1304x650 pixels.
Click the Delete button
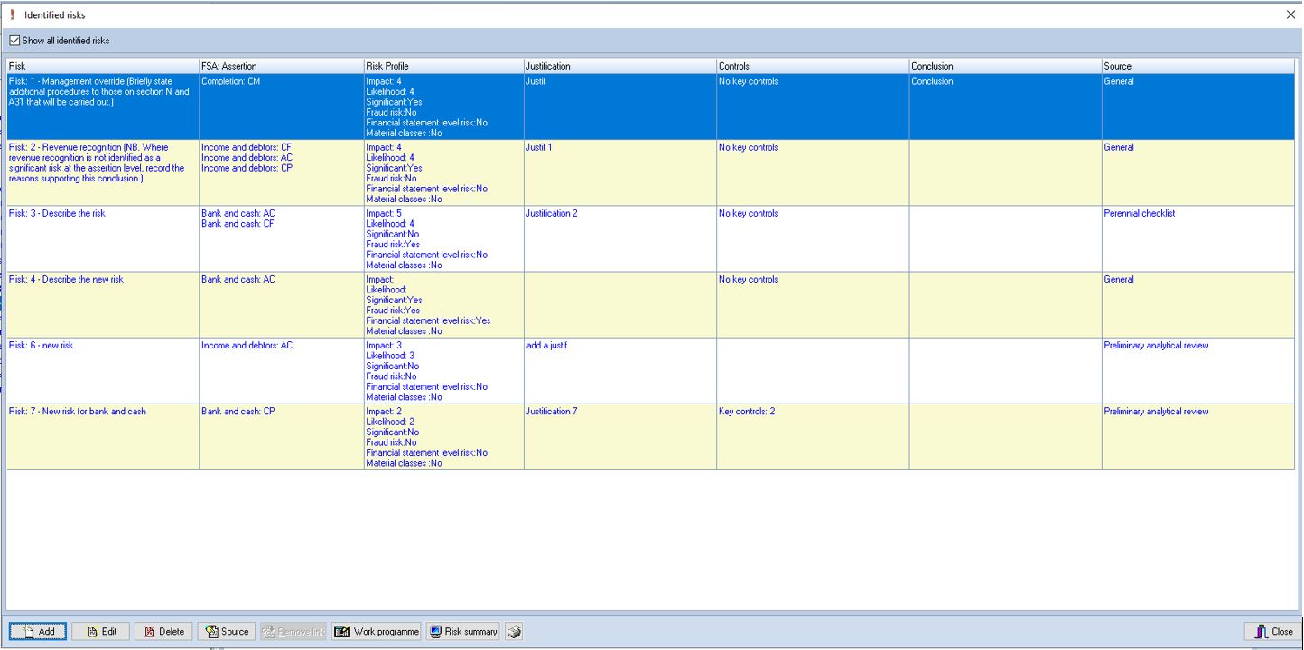tap(163, 632)
